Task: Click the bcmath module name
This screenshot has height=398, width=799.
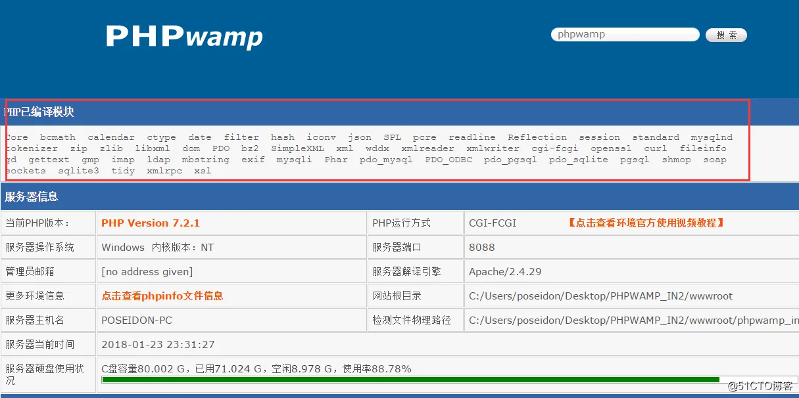Action: click(58, 137)
